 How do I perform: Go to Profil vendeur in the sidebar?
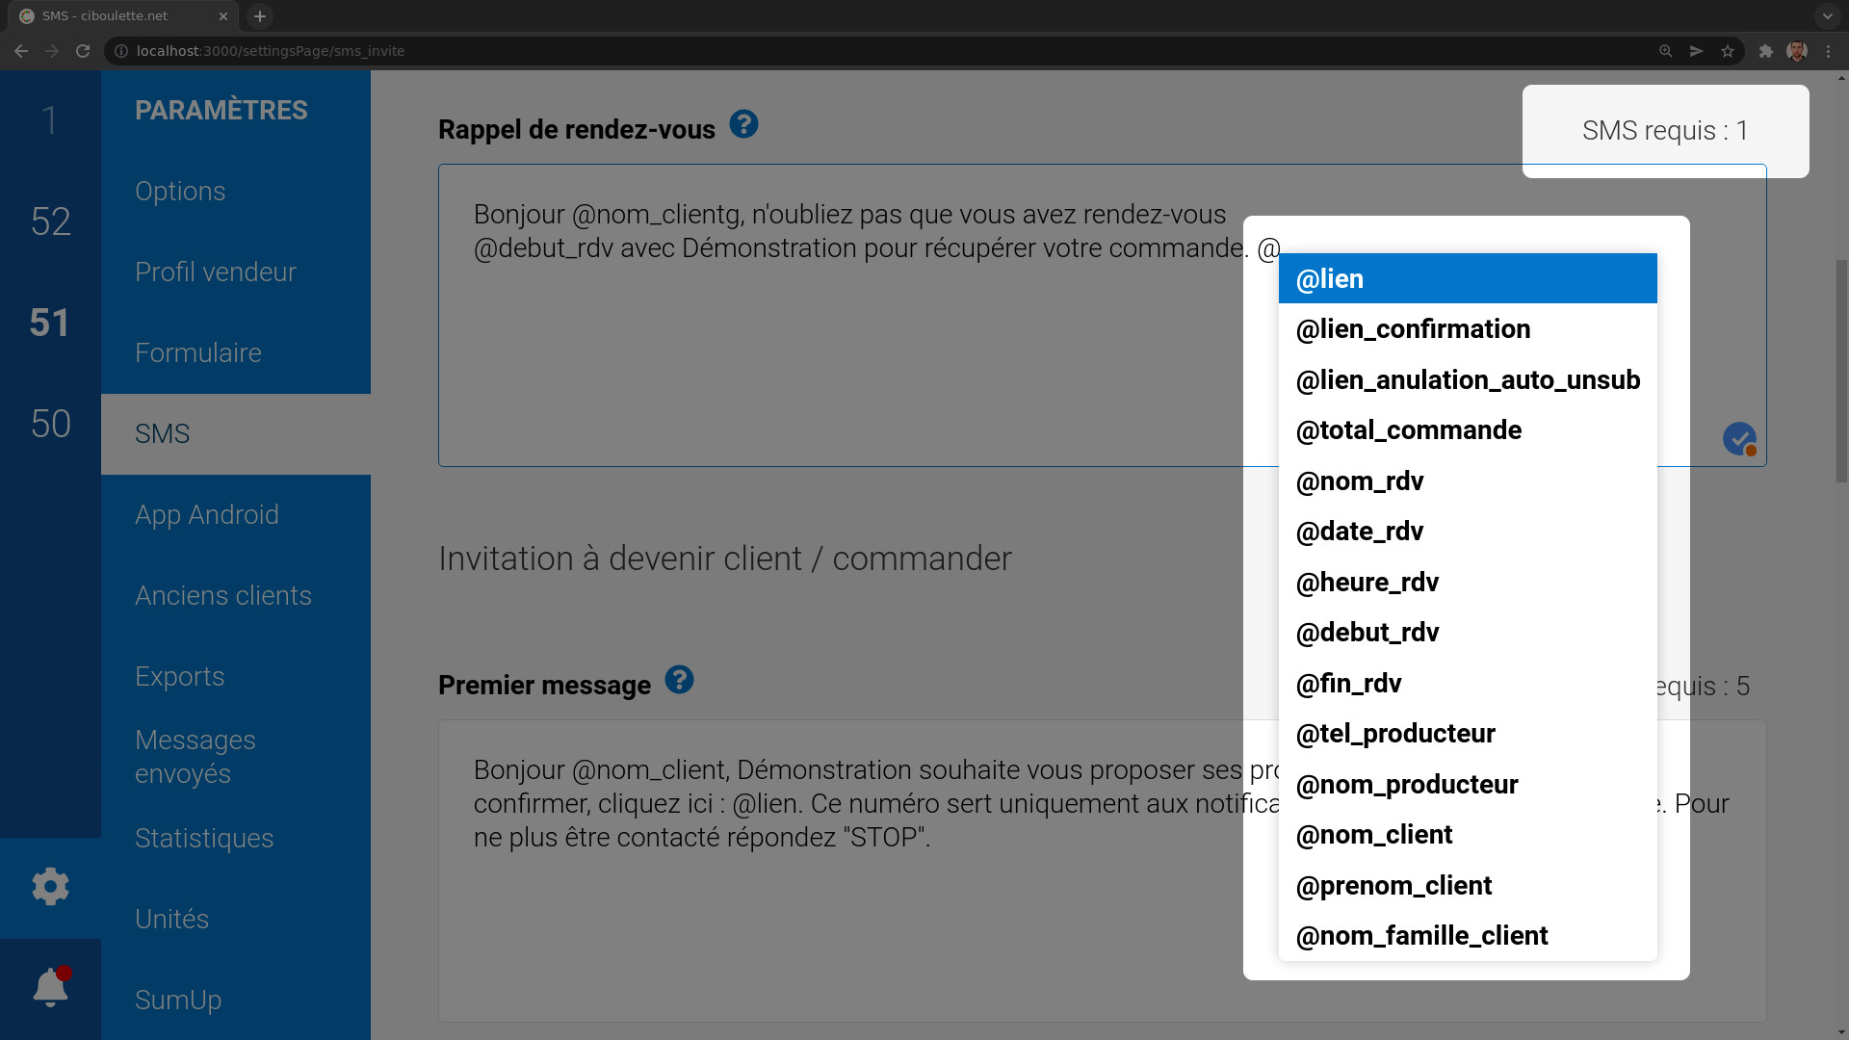[216, 273]
